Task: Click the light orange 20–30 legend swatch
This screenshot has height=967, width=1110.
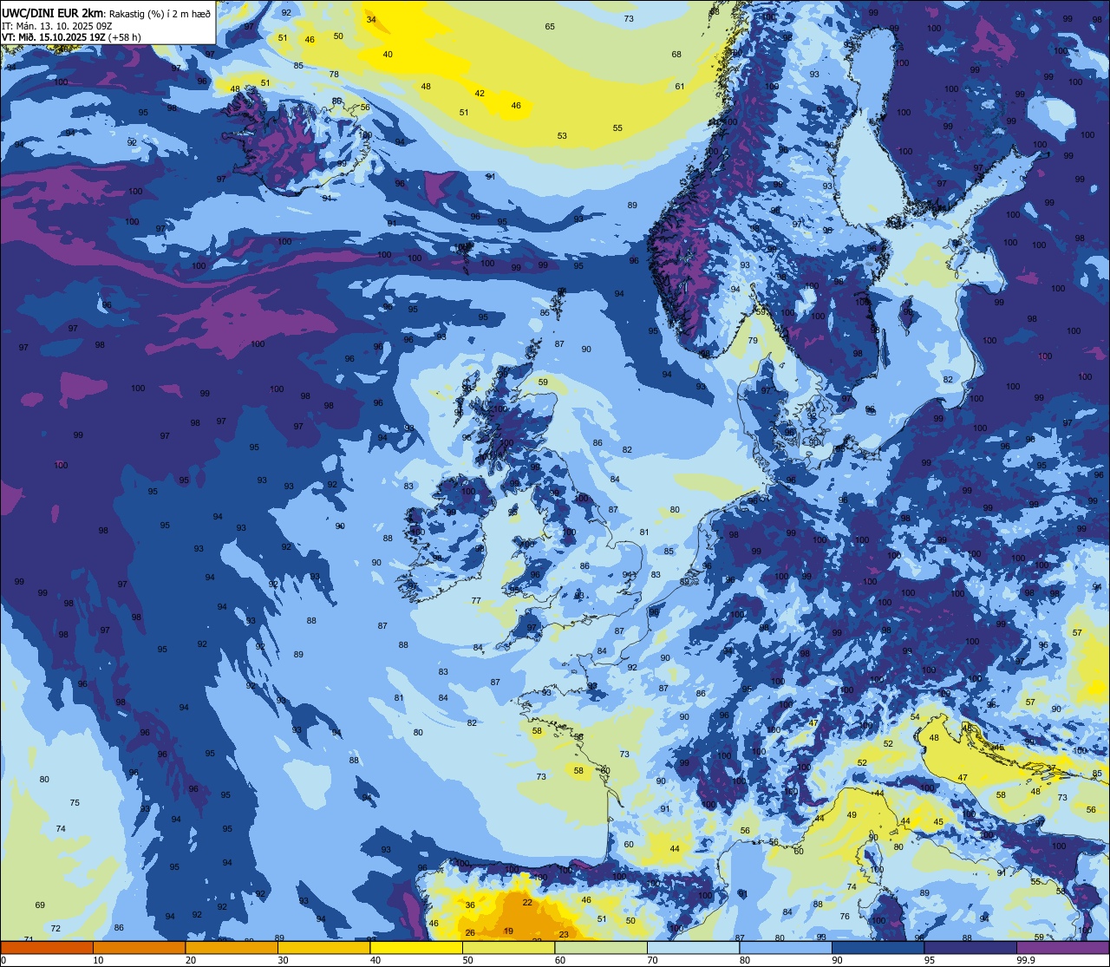Action: [x=232, y=947]
